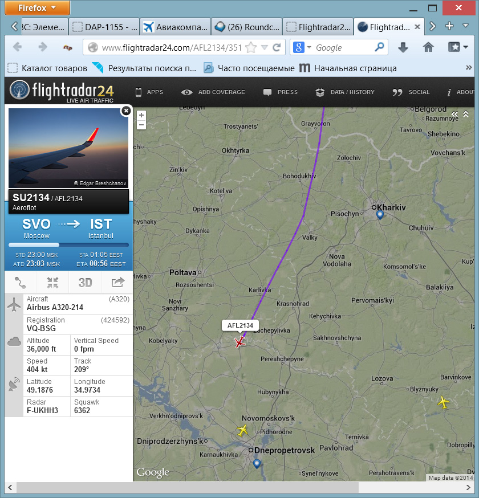
Task: Select the red AFL2134 aircraft on map
Action: [x=239, y=342]
